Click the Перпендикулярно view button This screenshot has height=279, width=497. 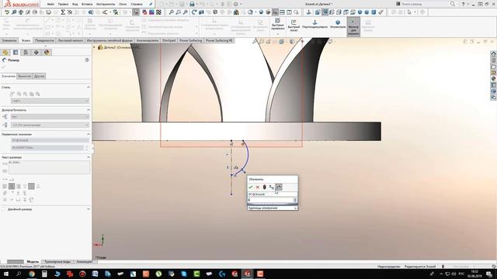tap(315, 25)
